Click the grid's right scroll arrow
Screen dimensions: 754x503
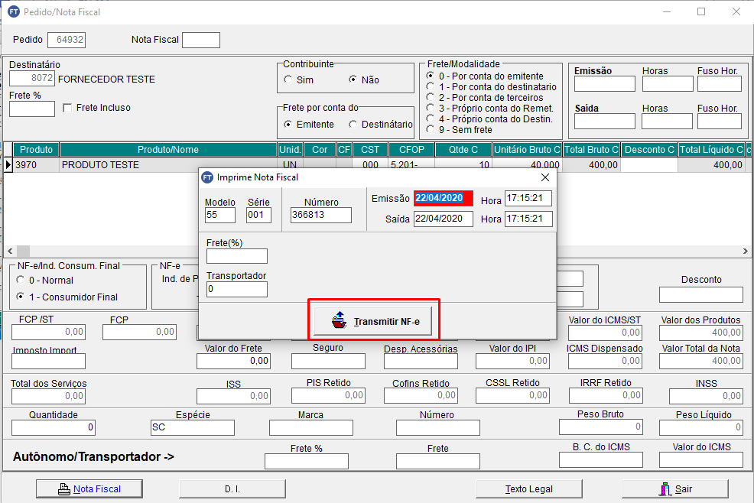coord(745,251)
